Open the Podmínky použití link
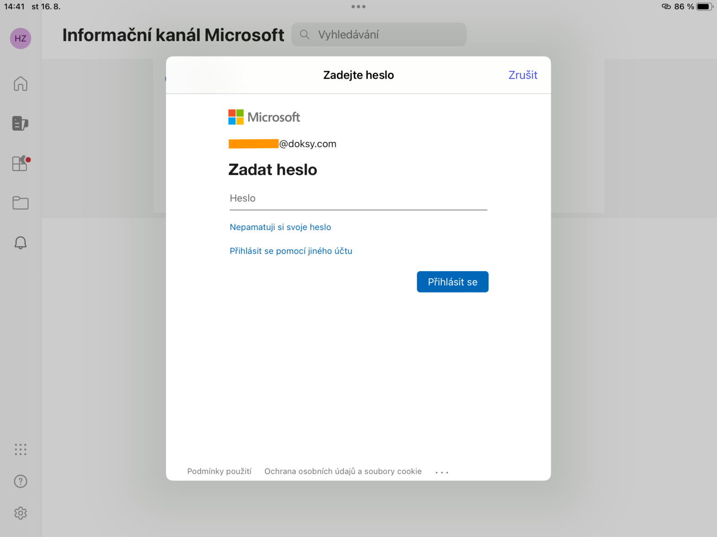 [x=219, y=471]
